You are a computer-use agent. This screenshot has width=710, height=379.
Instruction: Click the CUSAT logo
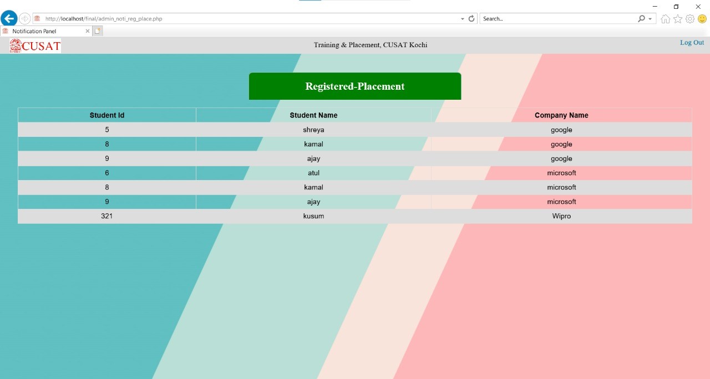(x=35, y=45)
